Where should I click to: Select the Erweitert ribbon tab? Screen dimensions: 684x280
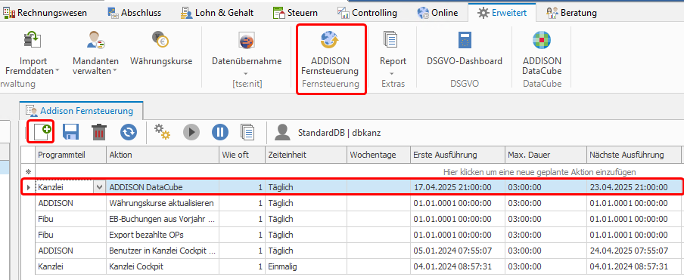coord(502,13)
